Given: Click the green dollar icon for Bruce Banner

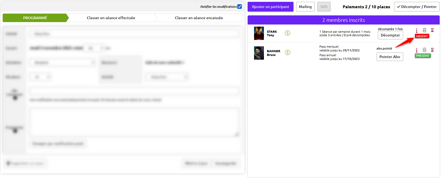Looking at the screenshot, I should pyautogui.click(x=287, y=52).
